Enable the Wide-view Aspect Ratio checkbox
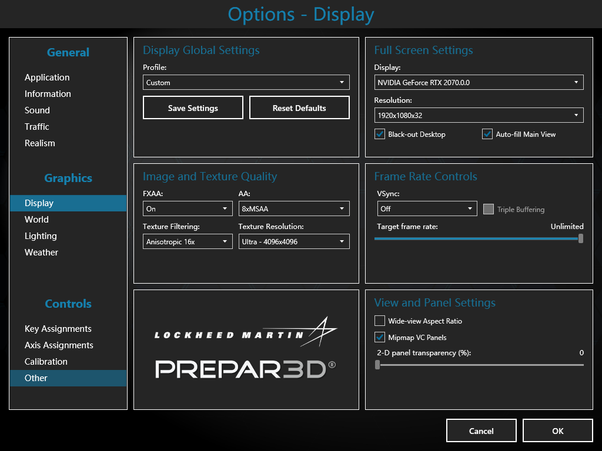 (380, 321)
